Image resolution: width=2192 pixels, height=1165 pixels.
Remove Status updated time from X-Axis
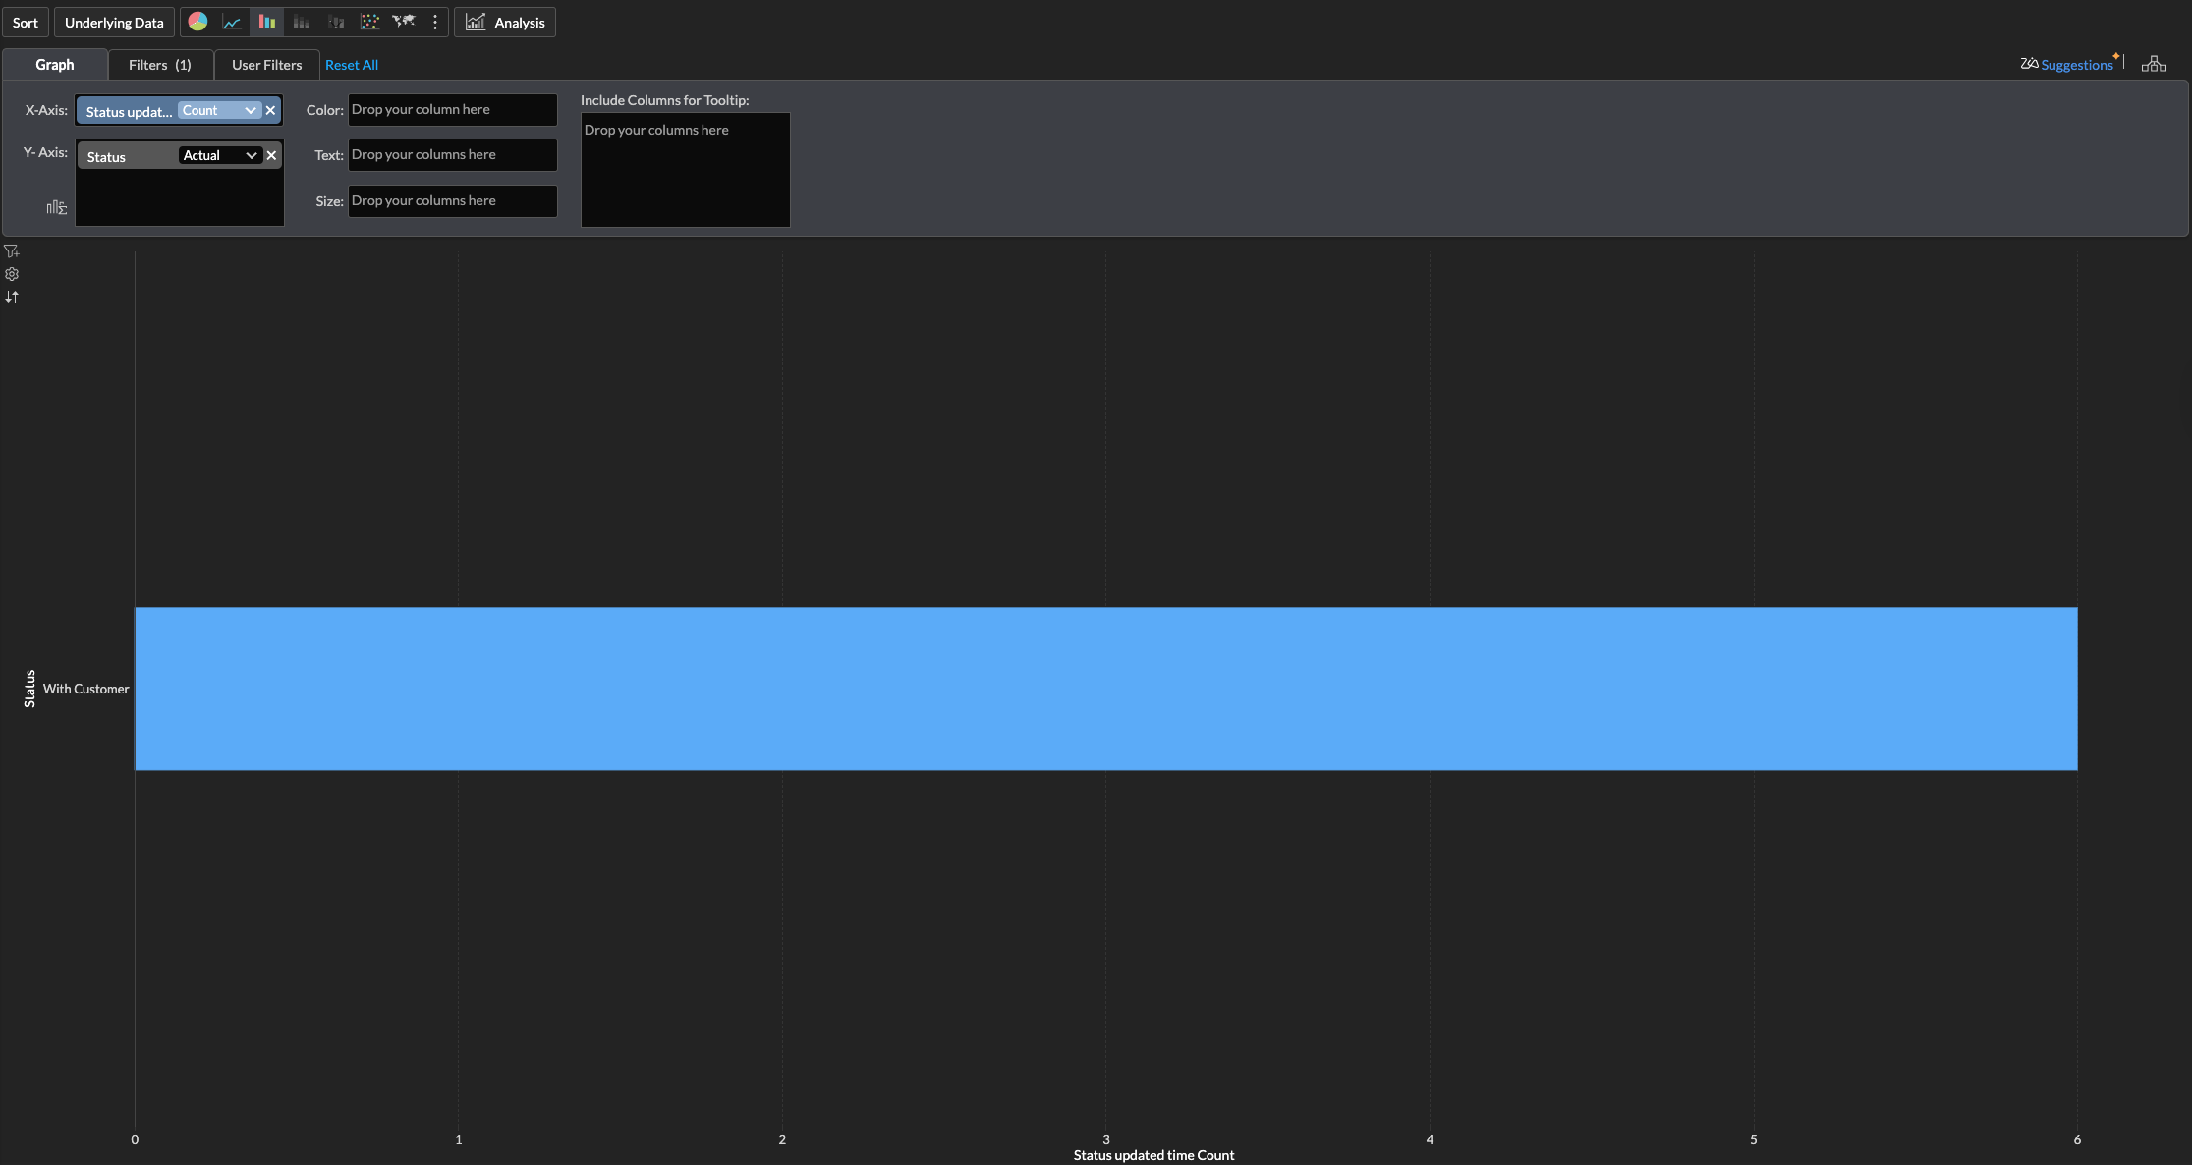271,110
